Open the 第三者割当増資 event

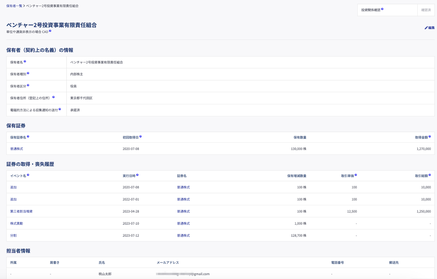click(21, 211)
